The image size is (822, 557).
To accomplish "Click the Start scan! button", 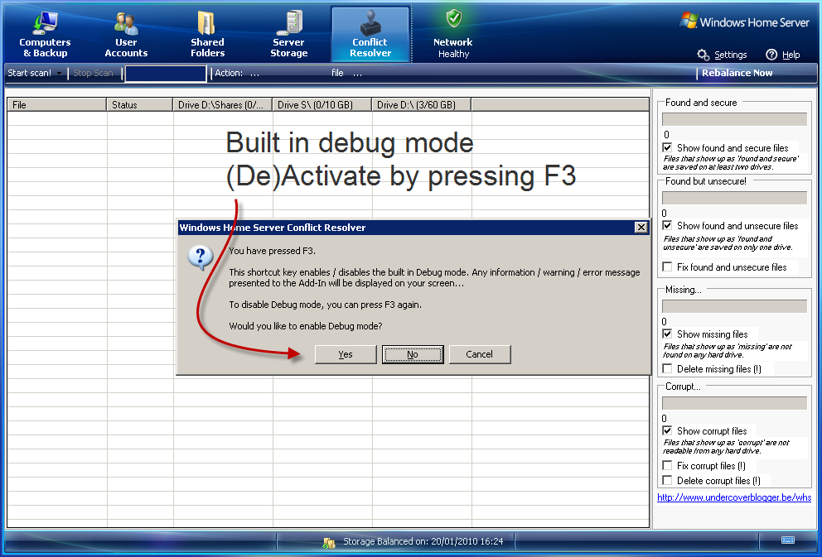I will (29, 74).
